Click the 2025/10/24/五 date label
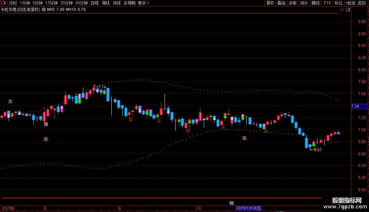This screenshot has width=369, height=212. (249, 208)
